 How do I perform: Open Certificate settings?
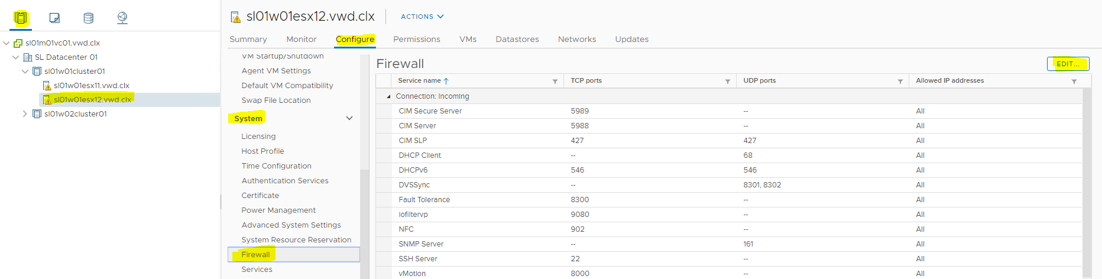pos(260,196)
